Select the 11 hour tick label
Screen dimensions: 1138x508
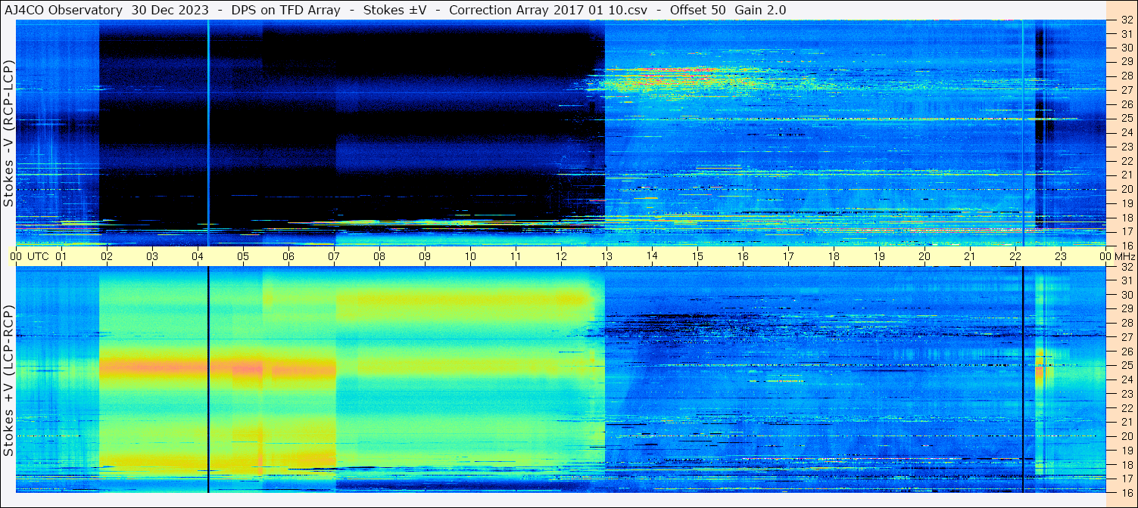pos(516,256)
